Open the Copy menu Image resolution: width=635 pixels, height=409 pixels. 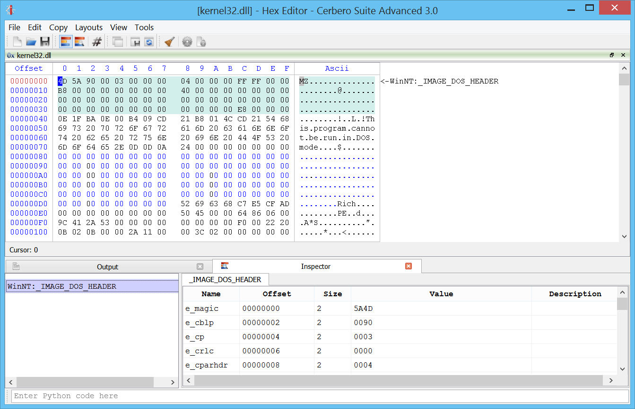tap(58, 27)
